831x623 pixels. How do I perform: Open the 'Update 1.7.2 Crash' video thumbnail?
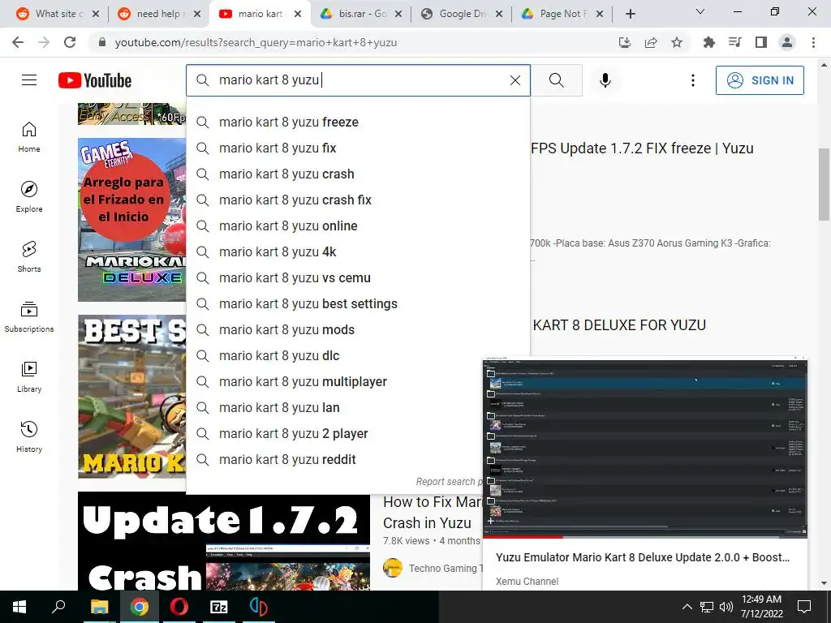(224, 541)
